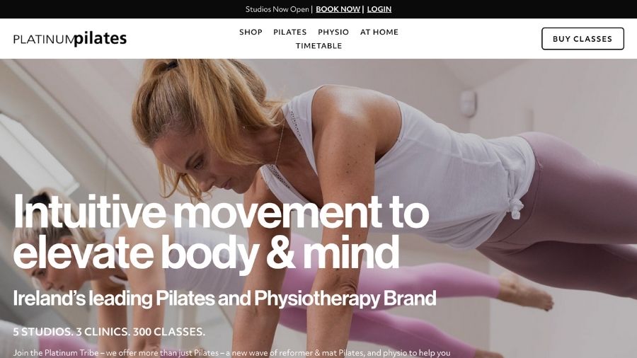
Task: Click the 'Join the Platinum Tribe' paragraph
Action: [231, 353]
